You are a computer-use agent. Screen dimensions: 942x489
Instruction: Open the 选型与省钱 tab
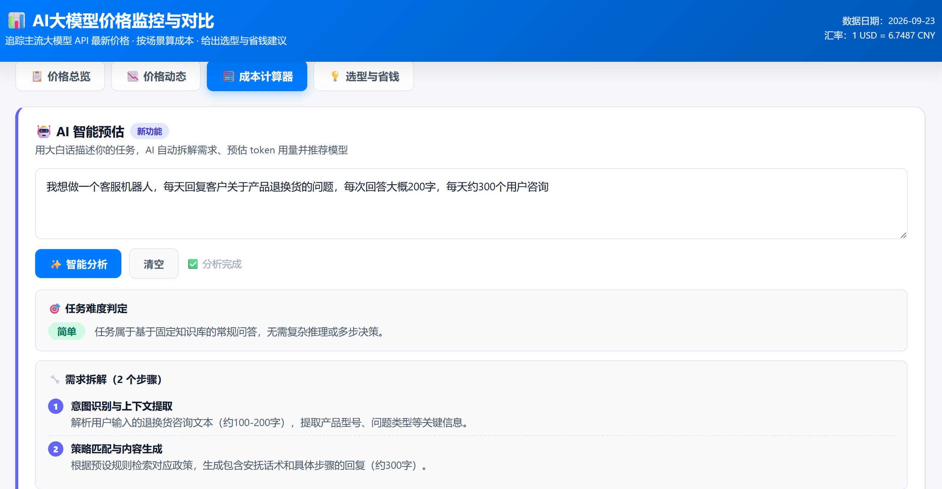pyautogui.click(x=364, y=76)
